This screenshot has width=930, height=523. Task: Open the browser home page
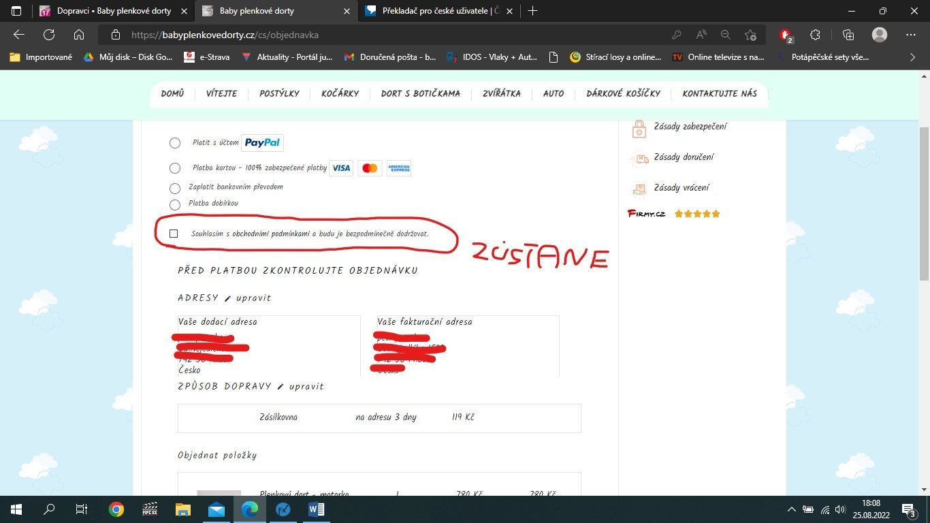79,35
